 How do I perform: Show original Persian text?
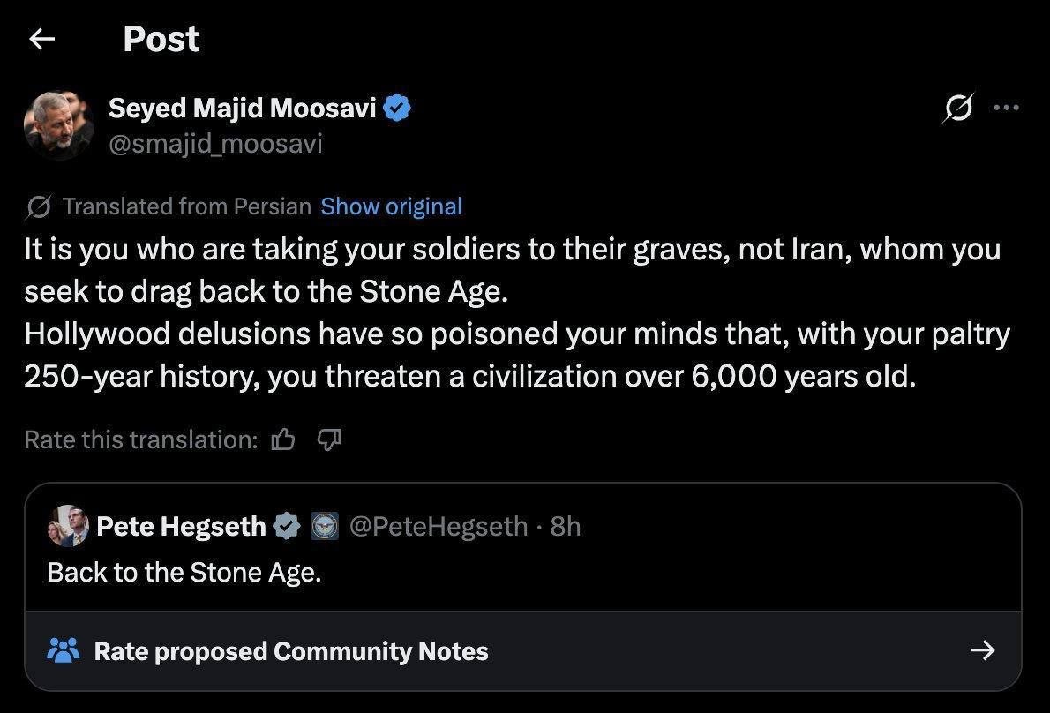pyautogui.click(x=391, y=206)
